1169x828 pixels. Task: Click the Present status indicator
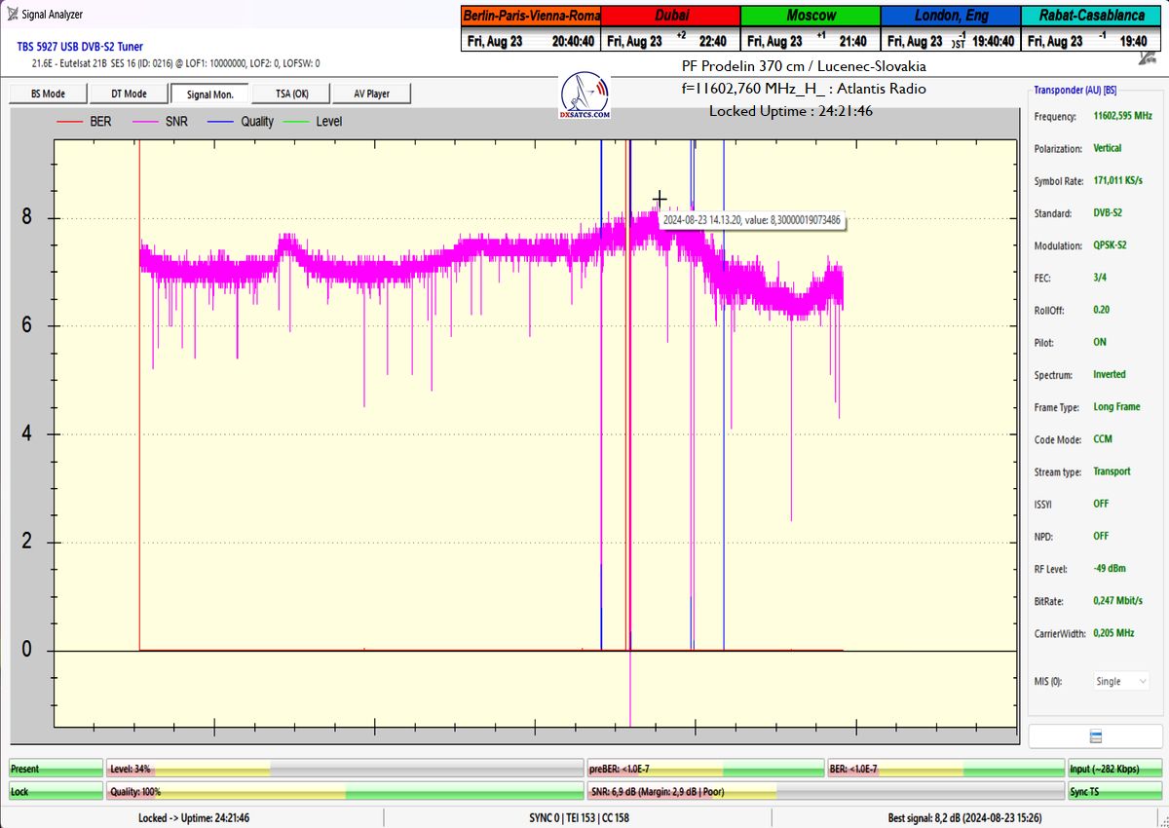56,770
